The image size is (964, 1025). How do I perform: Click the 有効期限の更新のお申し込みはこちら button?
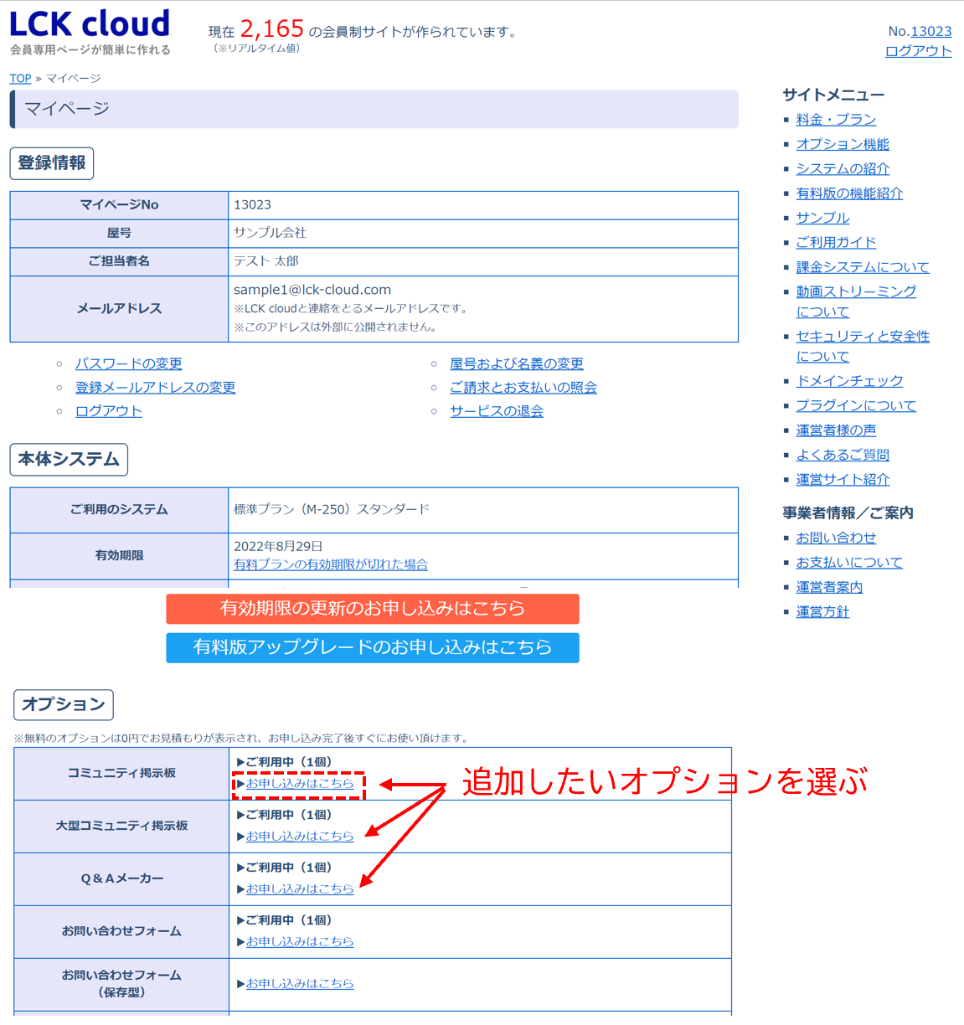click(x=372, y=609)
